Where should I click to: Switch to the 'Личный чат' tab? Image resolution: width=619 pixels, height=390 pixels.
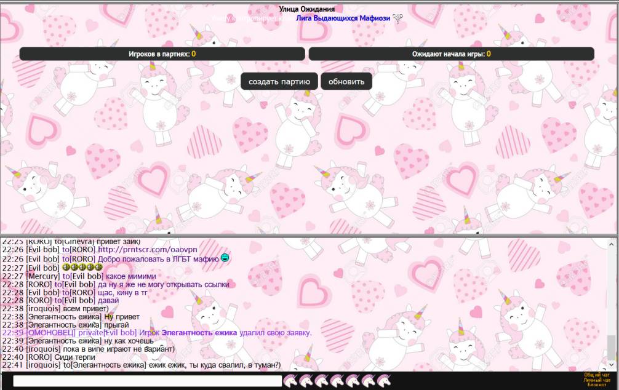click(x=597, y=380)
